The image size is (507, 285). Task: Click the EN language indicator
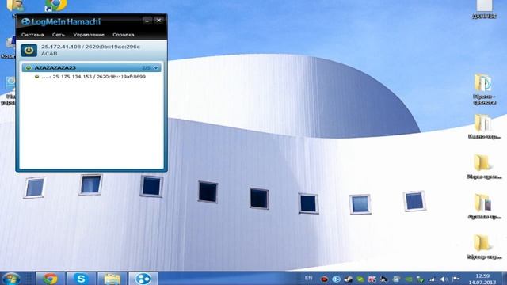coord(309,278)
